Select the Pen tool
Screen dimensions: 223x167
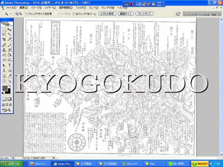tap(4, 70)
